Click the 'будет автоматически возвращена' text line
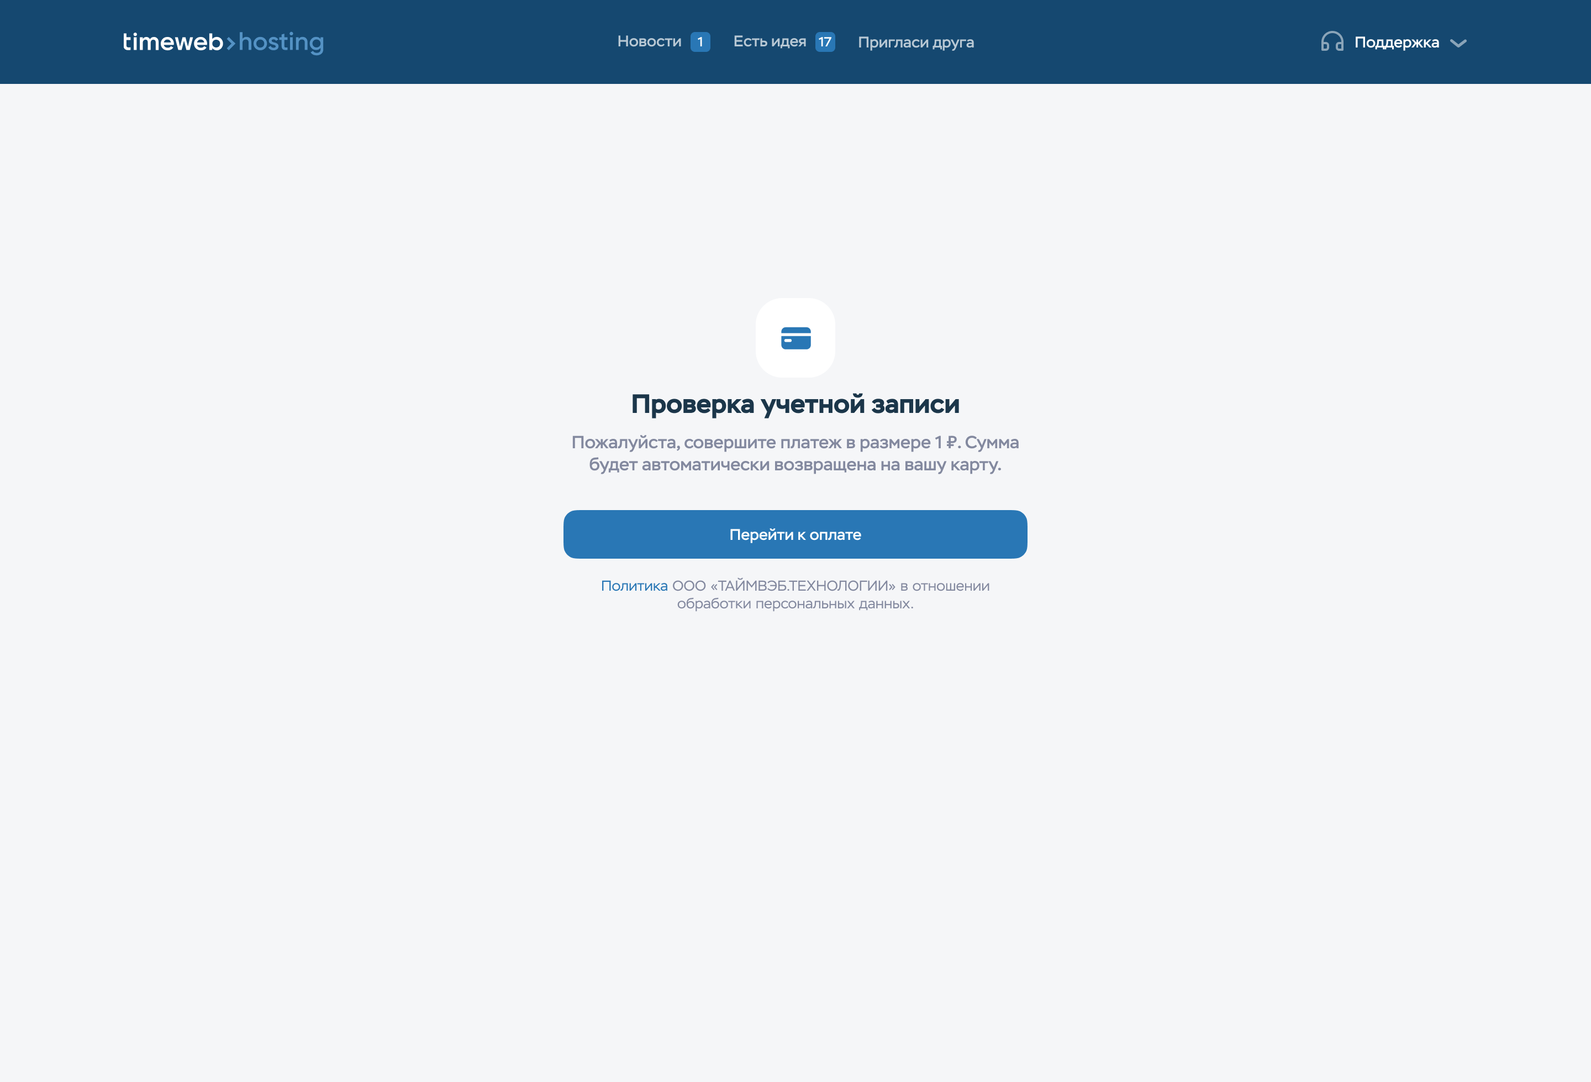 (x=732, y=465)
